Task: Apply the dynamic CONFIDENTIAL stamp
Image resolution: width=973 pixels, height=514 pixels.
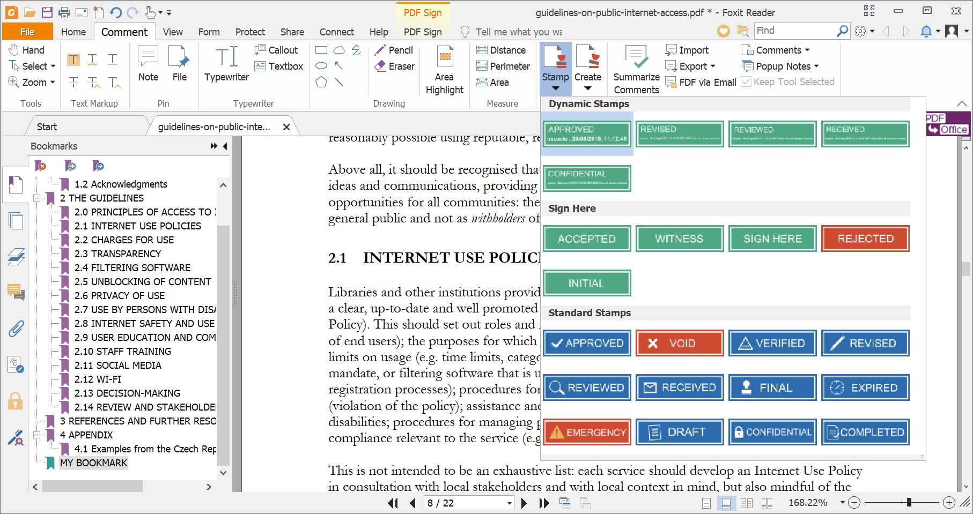Action: (x=587, y=178)
